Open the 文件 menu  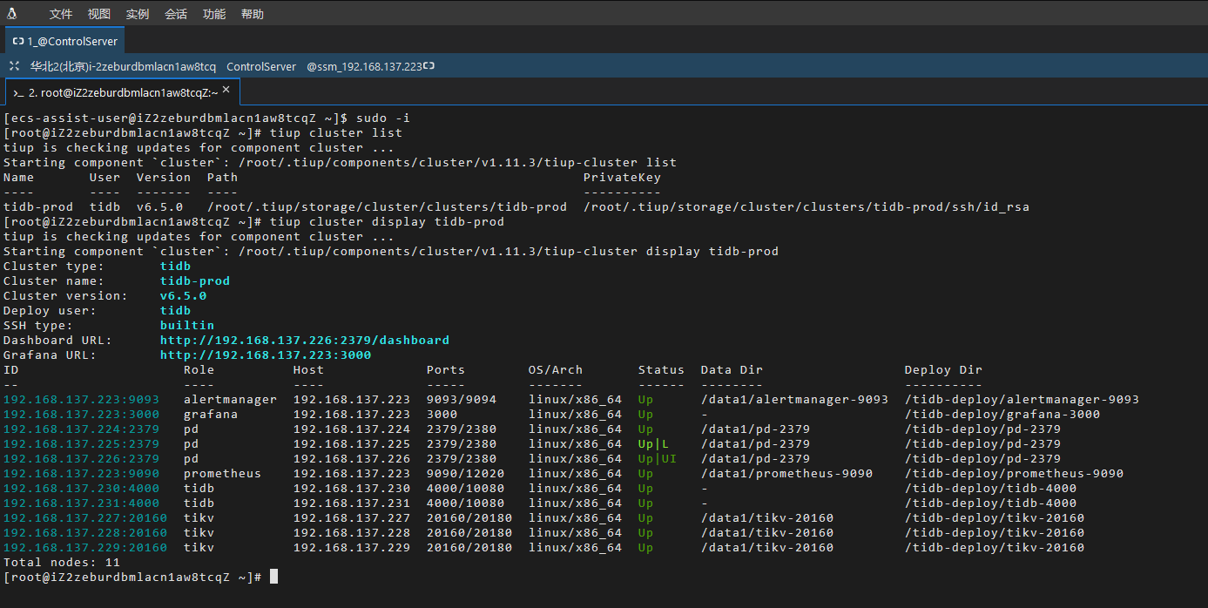pos(60,14)
